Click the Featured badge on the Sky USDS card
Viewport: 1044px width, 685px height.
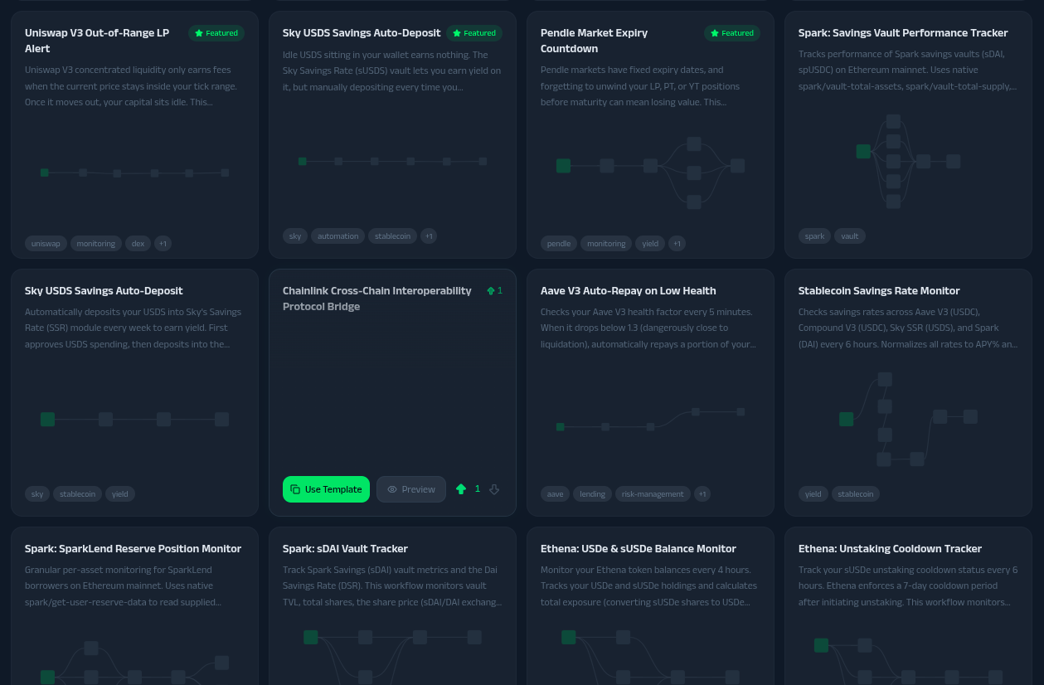[474, 33]
